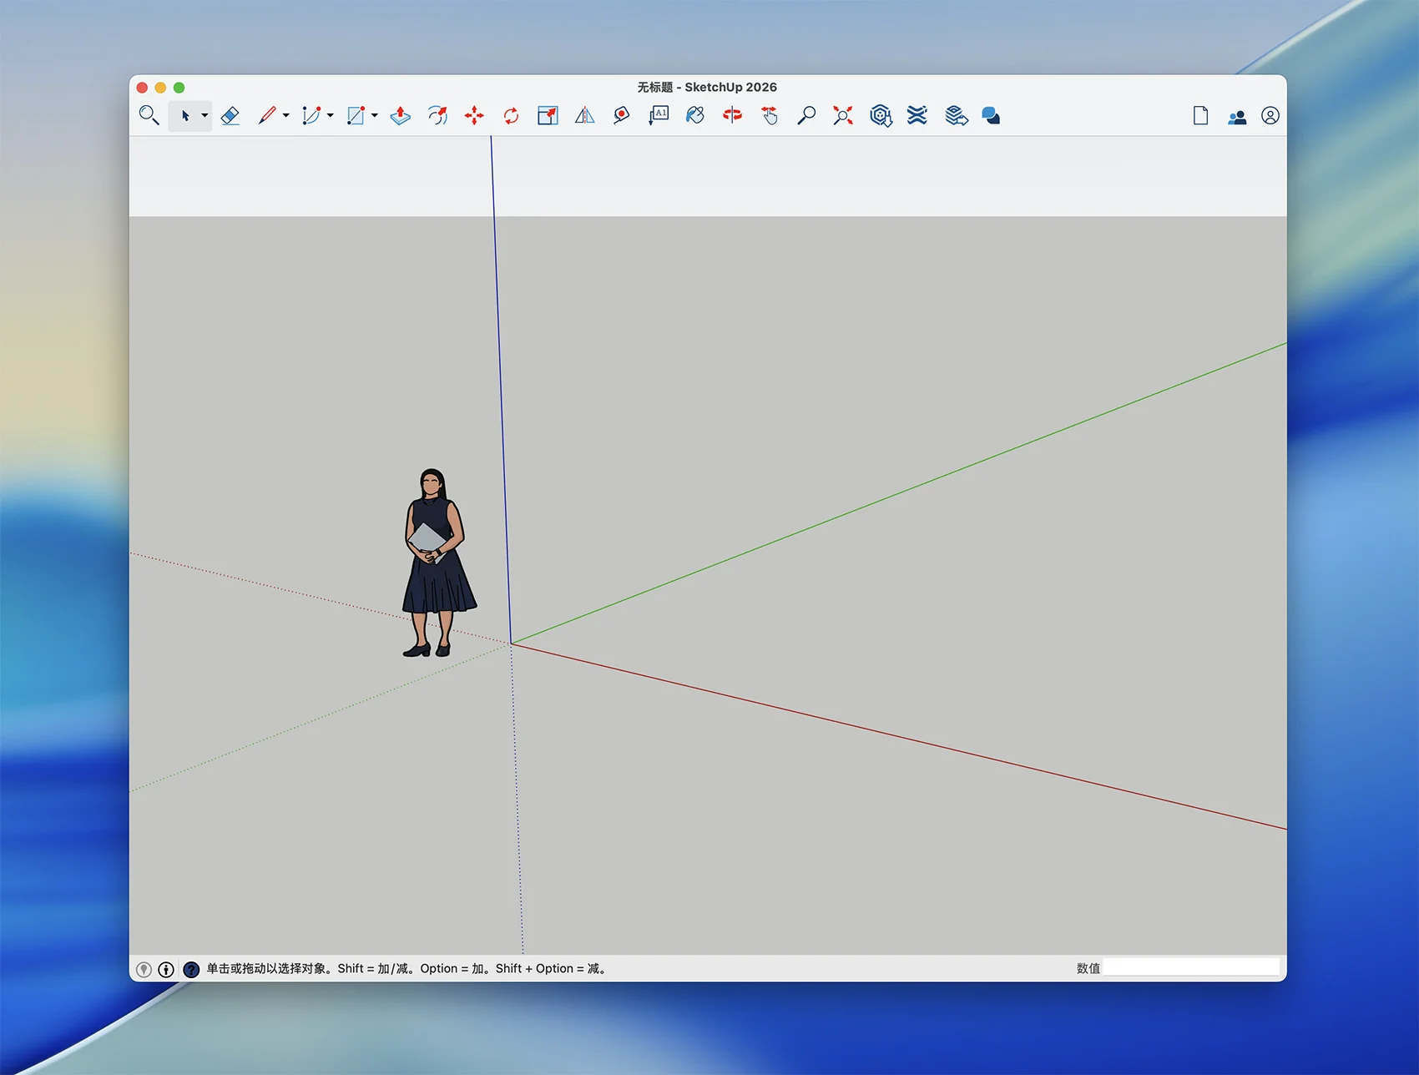
Task: Click the 数值 measurements input box
Action: click(x=1190, y=968)
